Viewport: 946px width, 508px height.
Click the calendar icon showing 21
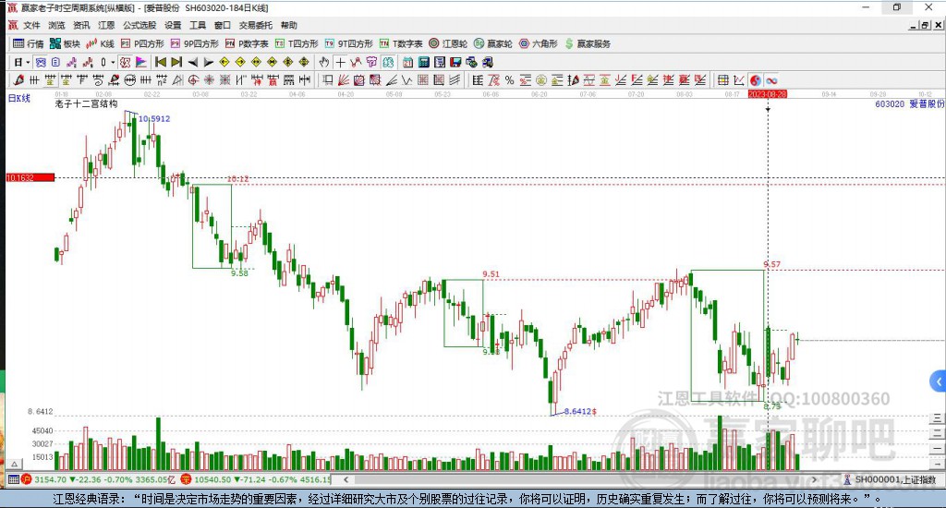point(407,62)
